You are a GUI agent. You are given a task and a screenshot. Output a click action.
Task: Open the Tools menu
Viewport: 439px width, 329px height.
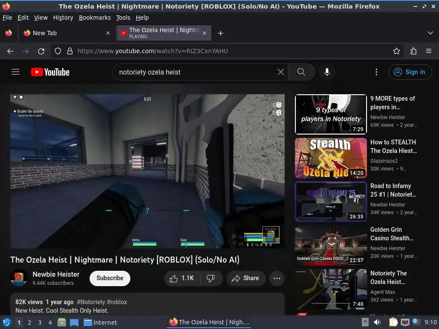tap(123, 18)
